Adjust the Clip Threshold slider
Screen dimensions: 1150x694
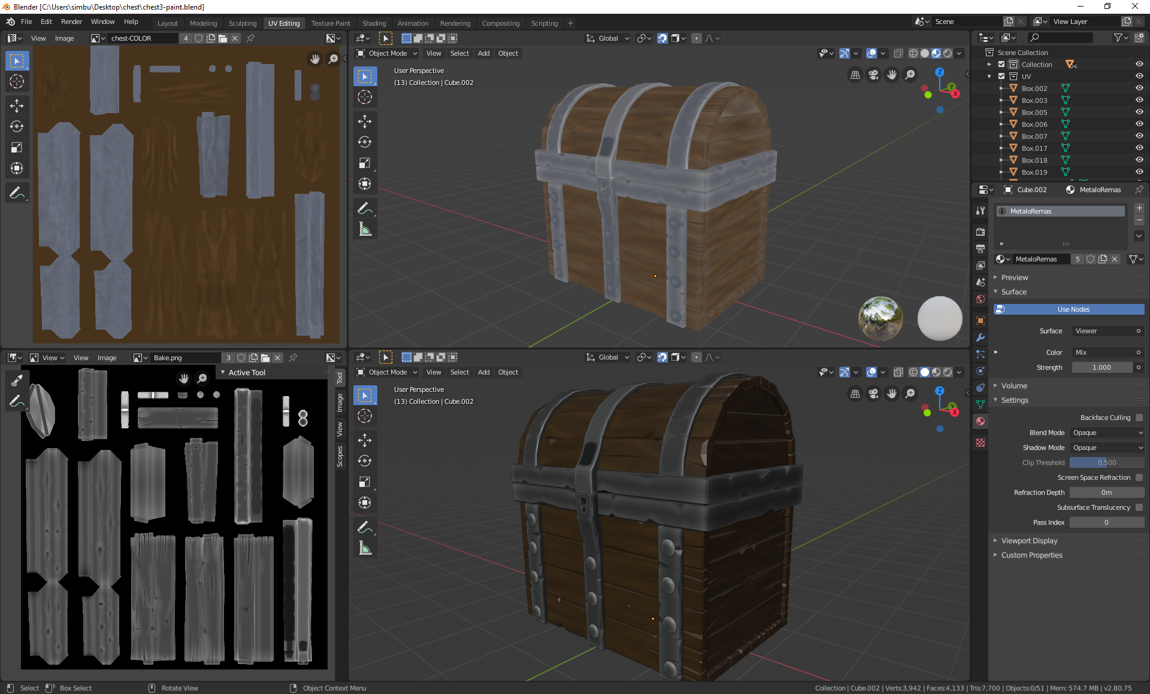1106,462
